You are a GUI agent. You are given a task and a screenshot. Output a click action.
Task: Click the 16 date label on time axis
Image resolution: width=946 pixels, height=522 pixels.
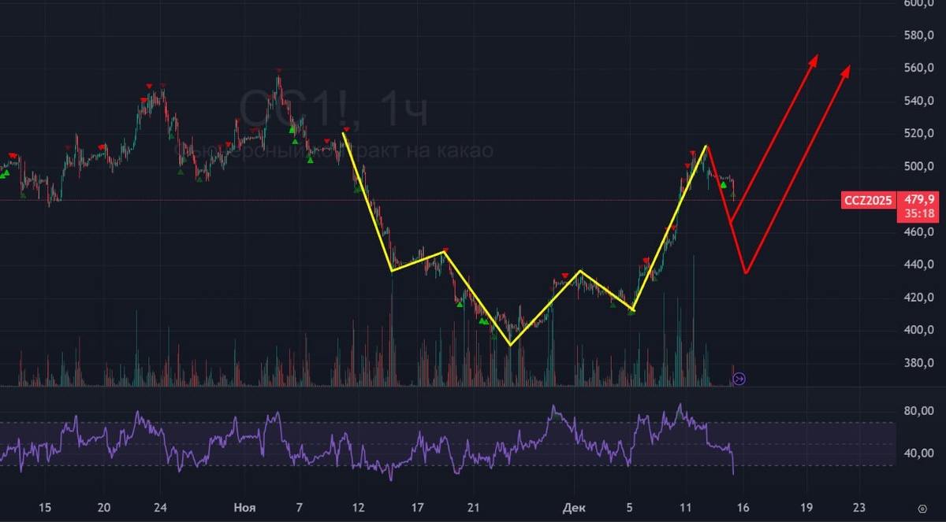[745, 507]
